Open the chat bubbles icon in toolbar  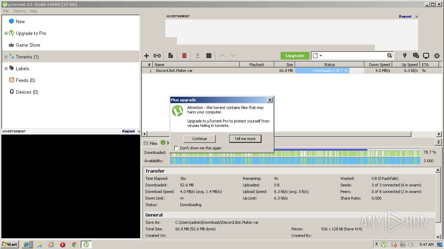(x=416, y=56)
